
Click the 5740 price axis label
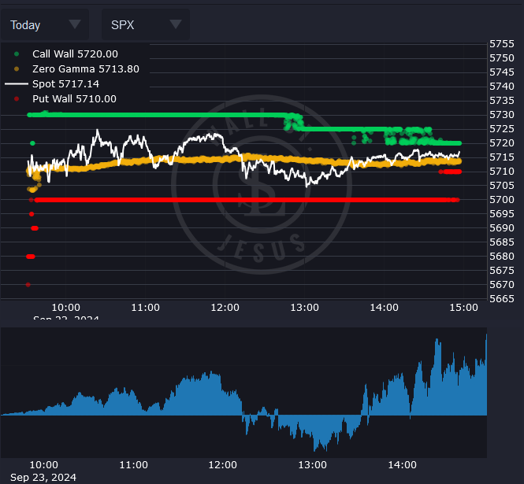click(502, 87)
